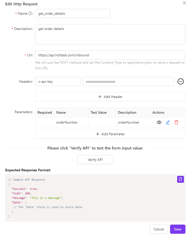Click the Add Header button
The width and height of the screenshot is (188, 236).
click(x=110, y=97)
